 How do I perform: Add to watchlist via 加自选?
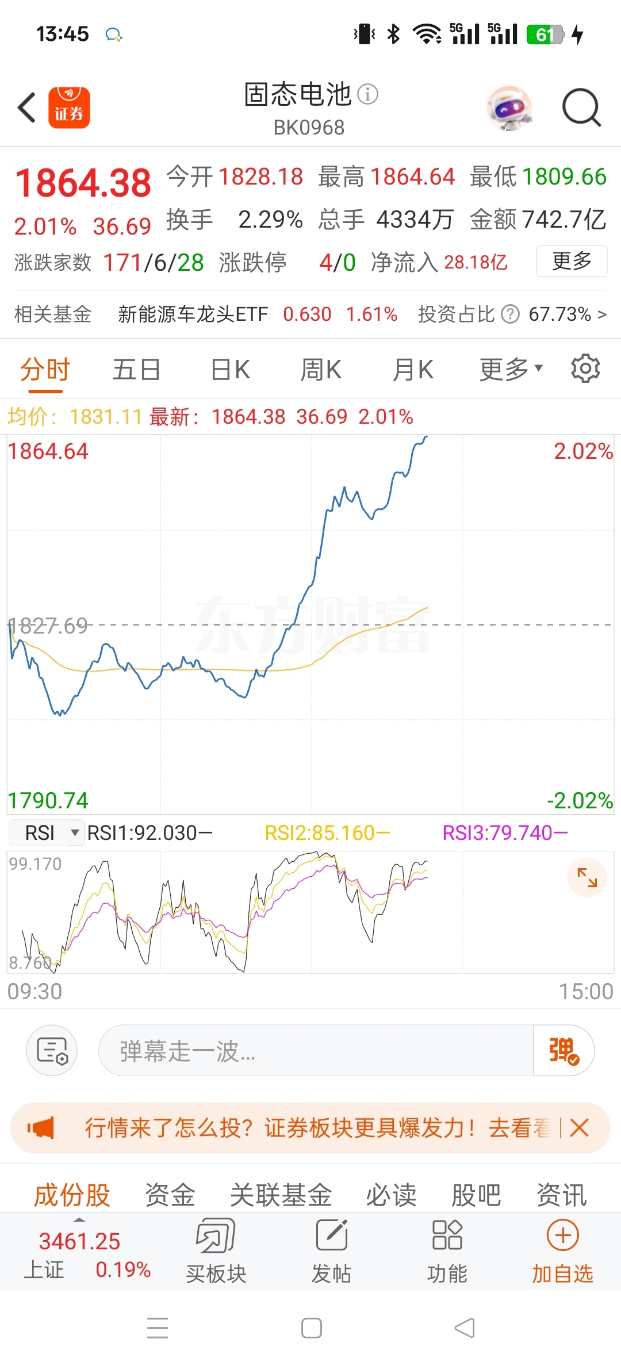pos(562,1251)
